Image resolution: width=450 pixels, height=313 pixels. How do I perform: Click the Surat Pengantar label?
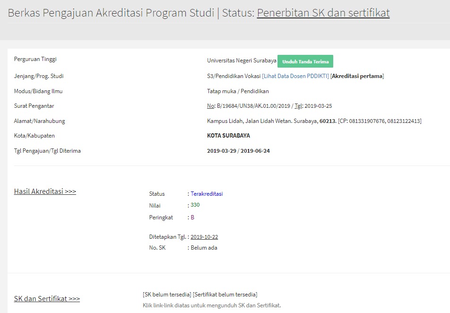34,106
